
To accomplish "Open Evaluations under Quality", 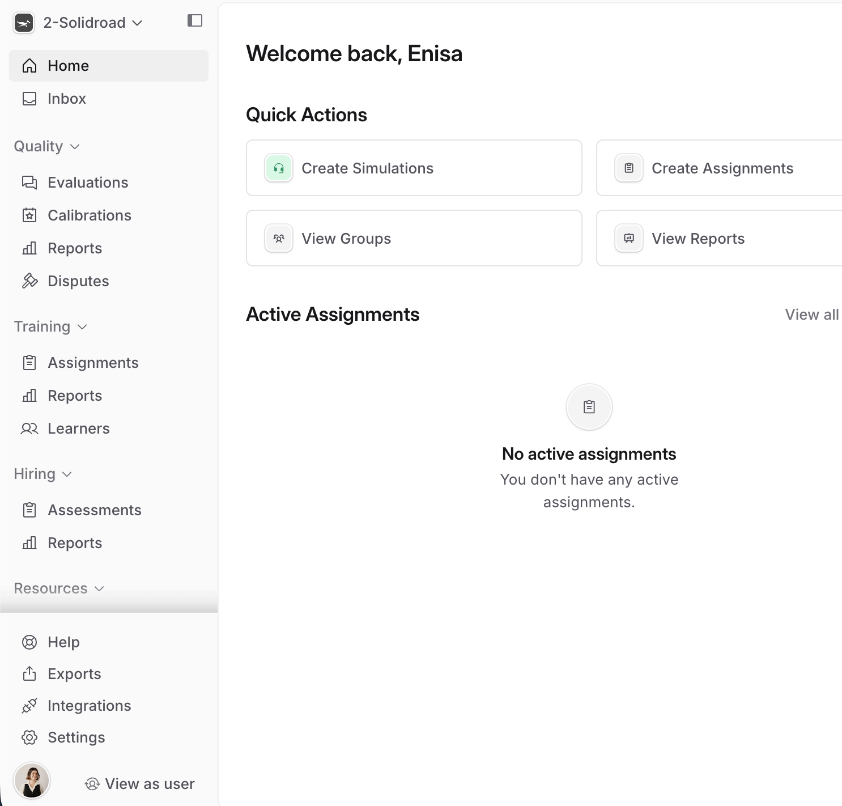I will 109,183.
